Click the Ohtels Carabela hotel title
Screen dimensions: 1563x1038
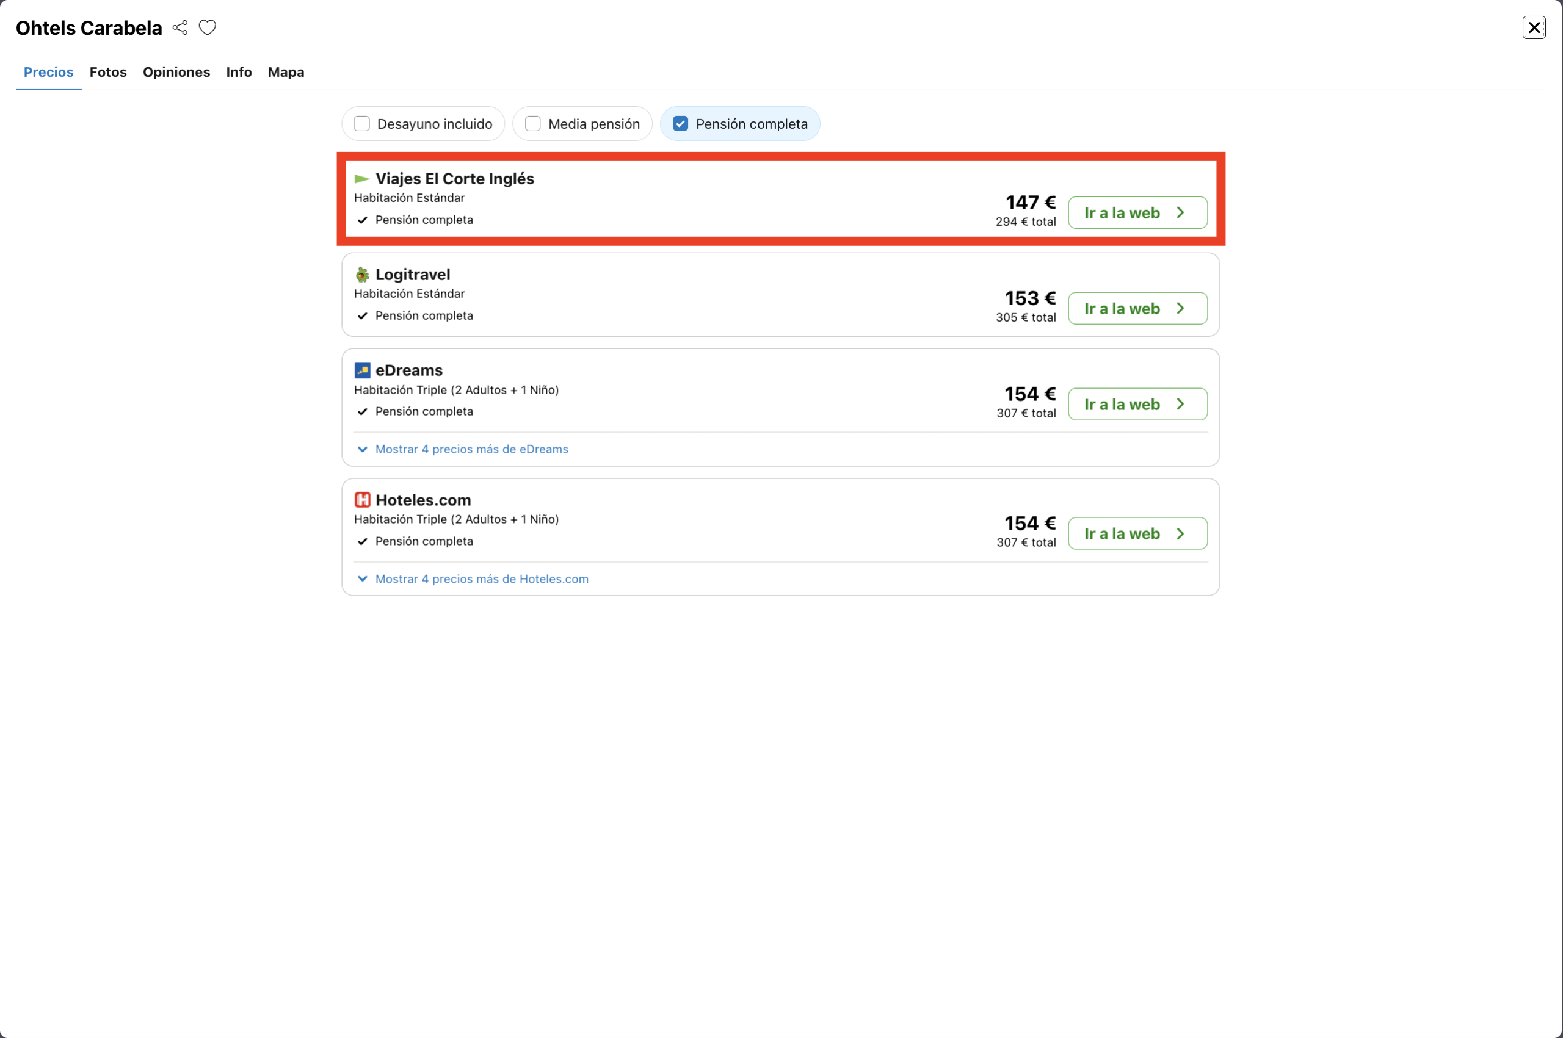[x=89, y=28]
